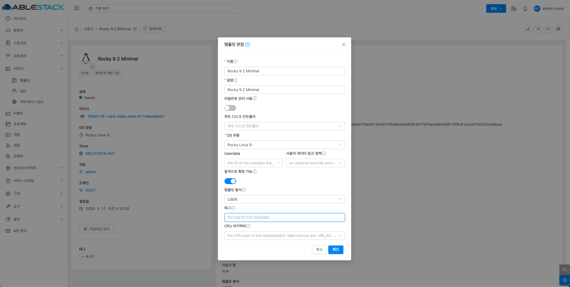Open the 사용자 데이터 링크 정책 dropdown
Image resolution: width=570 pixels, height=287 pixels.
pyautogui.click(x=315, y=163)
